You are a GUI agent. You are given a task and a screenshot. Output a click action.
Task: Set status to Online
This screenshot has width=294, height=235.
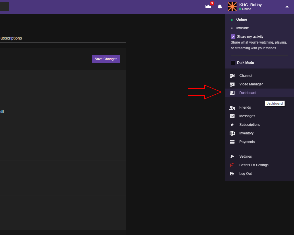click(241, 19)
